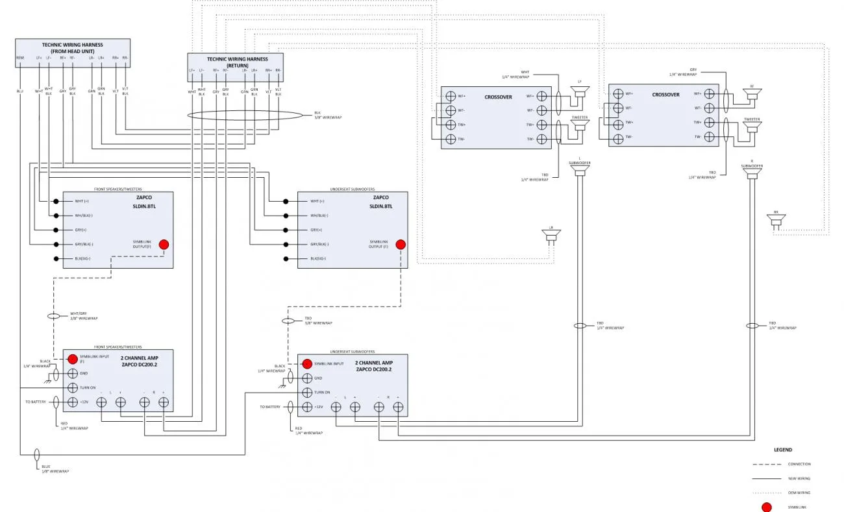Click the RF speaker symbol
844x512 pixels.
[752, 95]
